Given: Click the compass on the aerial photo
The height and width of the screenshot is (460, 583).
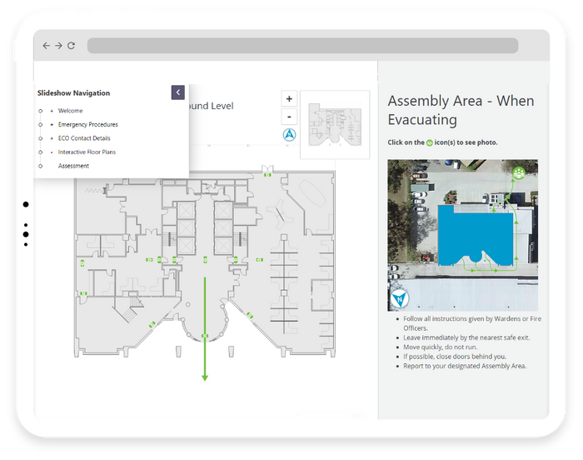Looking at the screenshot, I should tap(400, 298).
